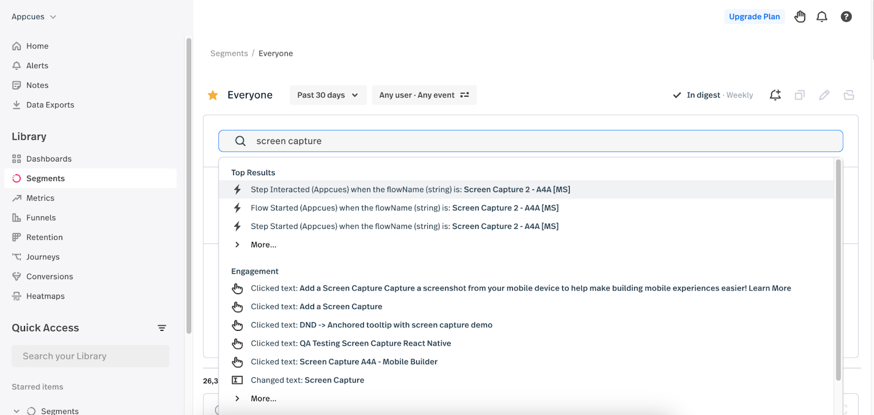Click the archive icon beside the pencil
Viewport: 874px width, 415px height.
point(849,95)
